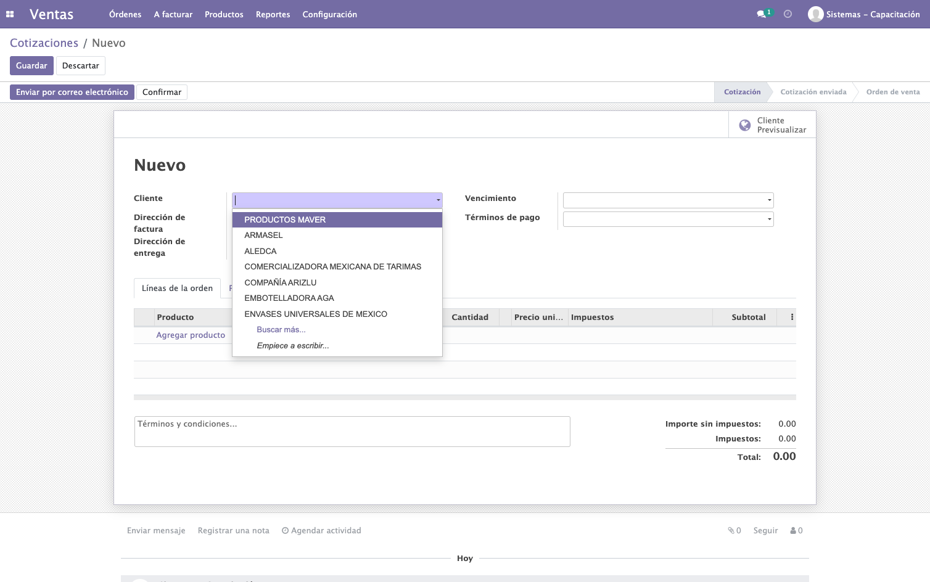Select COMPAÑÍA ARIZLU option
The width and height of the screenshot is (930, 582).
click(x=337, y=282)
